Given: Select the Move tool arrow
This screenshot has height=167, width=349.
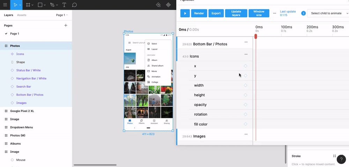Looking at the screenshot, I should coord(15,5).
